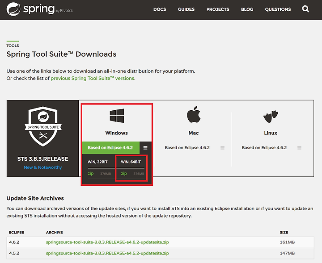Click the green Based on Eclipse 4.6.2 bar
Viewport: 322px width, 263px height.
[111, 148]
